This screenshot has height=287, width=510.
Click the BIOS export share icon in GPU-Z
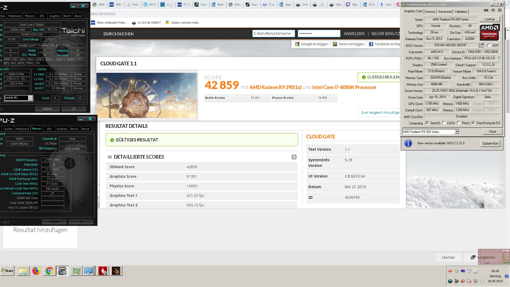[x=481, y=45]
